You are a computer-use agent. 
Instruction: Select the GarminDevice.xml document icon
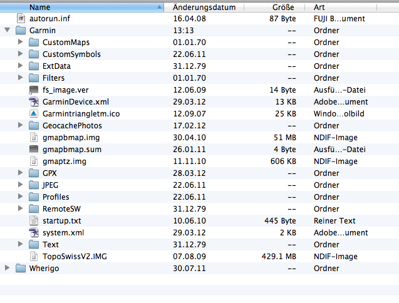click(x=34, y=102)
